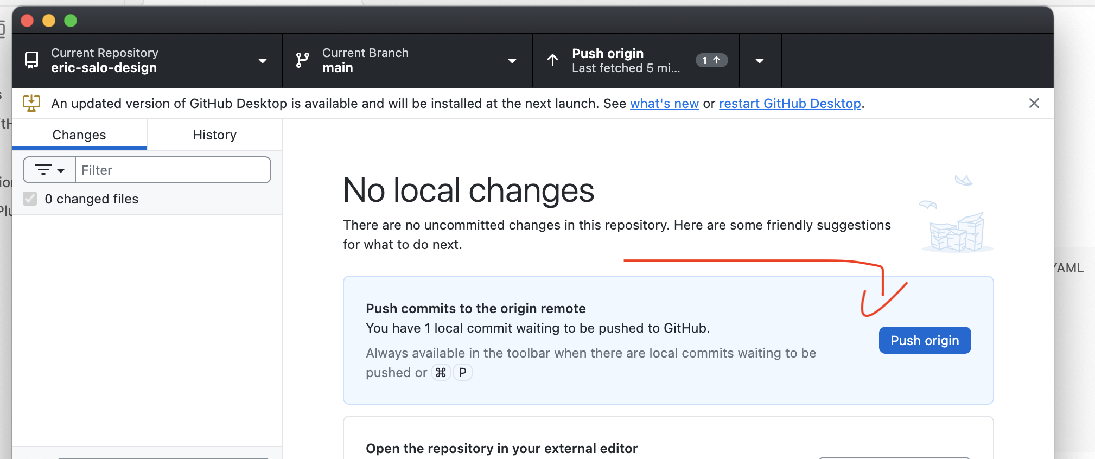Click the git branch icon
Image resolution: width=1095 pixels, height=459 pixels.
click(x=302, y=60)
